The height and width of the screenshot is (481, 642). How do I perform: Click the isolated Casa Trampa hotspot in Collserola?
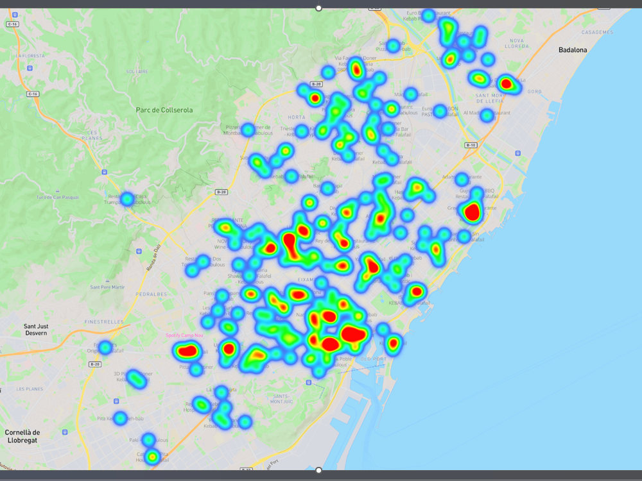(x=127, y=199)
